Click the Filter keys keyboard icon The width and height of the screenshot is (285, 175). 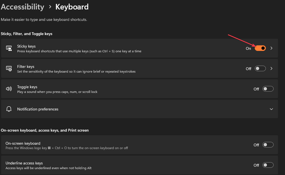tap(9, 69)
